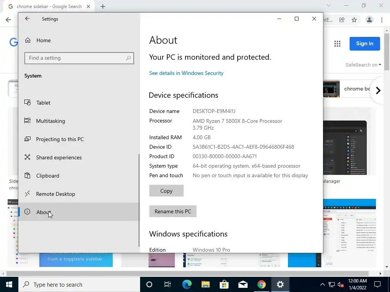Open Clipboard settings page
Image resolution: width=390 pixels, height=292 pixels.
pyautogui.click(x=79, y=176)
